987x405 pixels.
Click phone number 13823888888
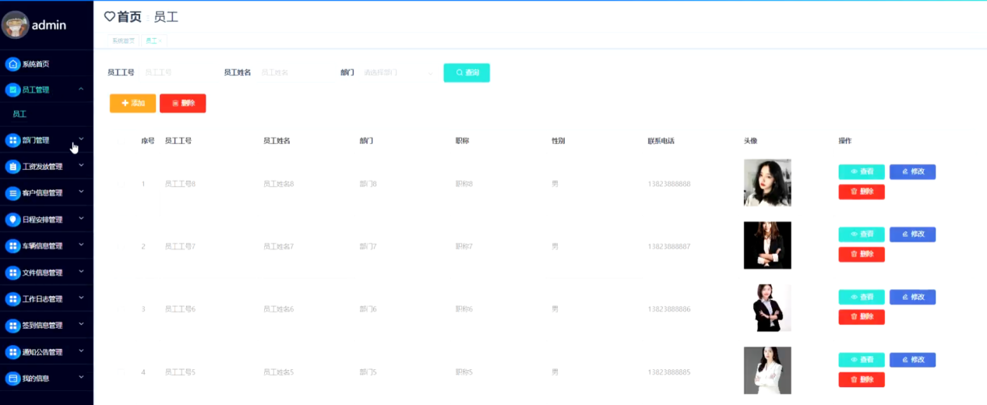point(669,184)
